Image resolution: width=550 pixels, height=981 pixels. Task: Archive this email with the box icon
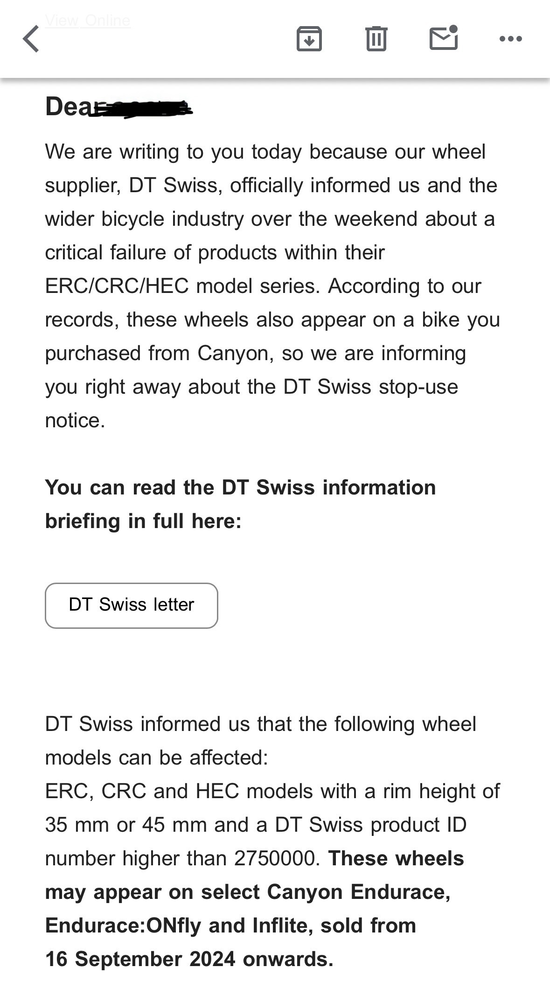[309, 39]
